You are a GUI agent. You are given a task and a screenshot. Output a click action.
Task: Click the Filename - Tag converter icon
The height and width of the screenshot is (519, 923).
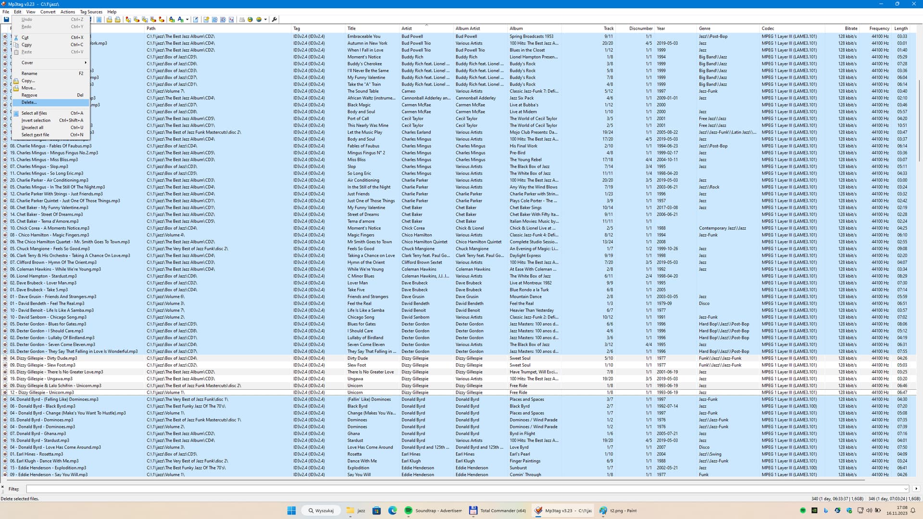coord(137,20)
